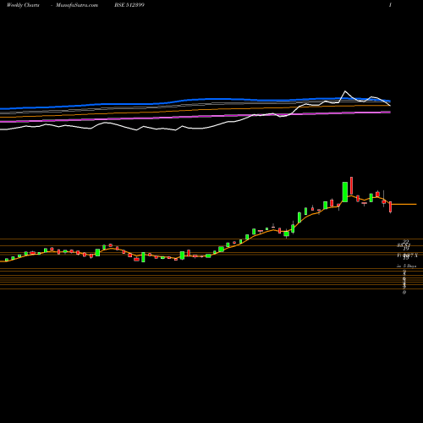Click the '0' axis label at the bottom right
Viewport: 423px width, 423px height.
(404, 293)
